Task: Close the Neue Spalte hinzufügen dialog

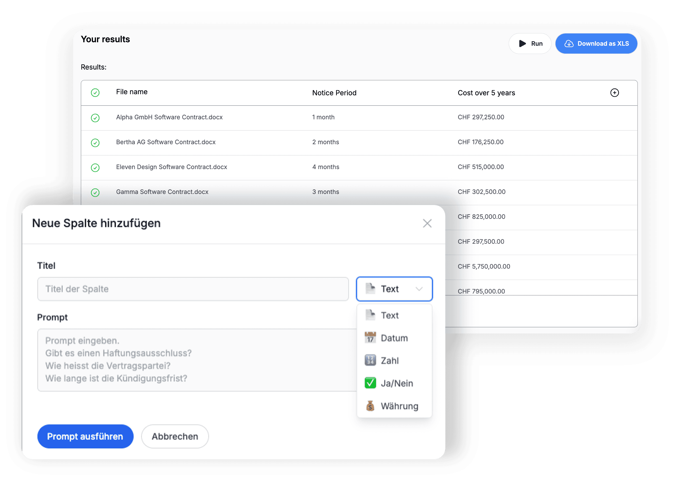Action: click(427, 223)
